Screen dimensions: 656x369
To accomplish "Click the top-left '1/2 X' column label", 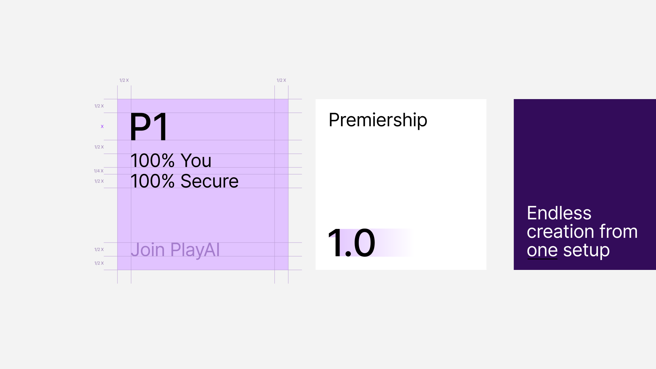I will point(124,80).
